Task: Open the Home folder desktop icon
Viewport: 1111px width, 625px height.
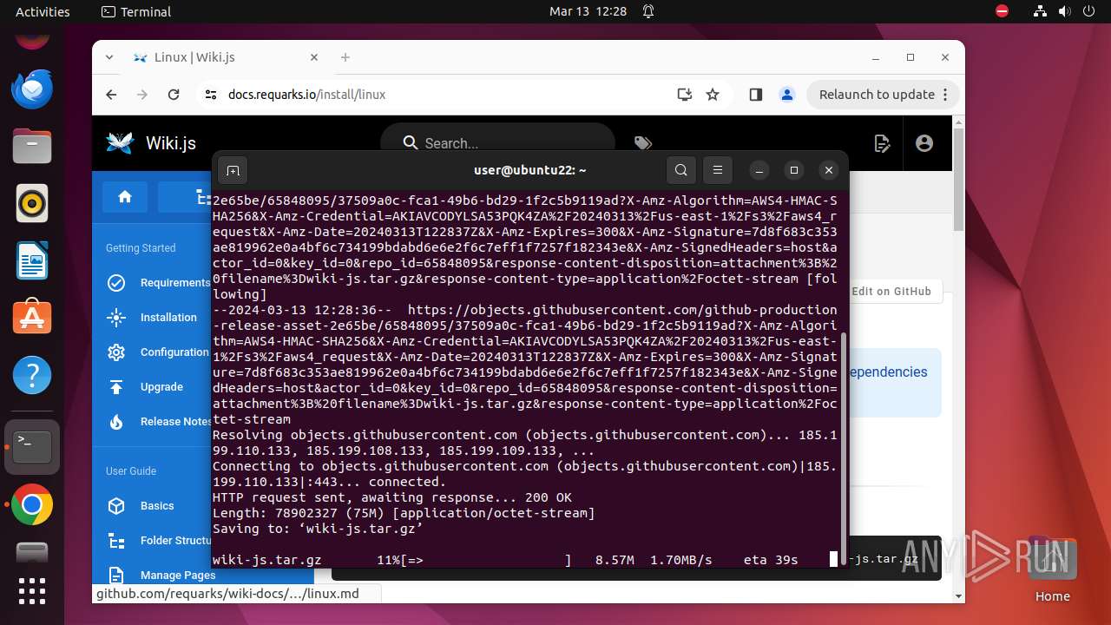Action: point(1052,570)
